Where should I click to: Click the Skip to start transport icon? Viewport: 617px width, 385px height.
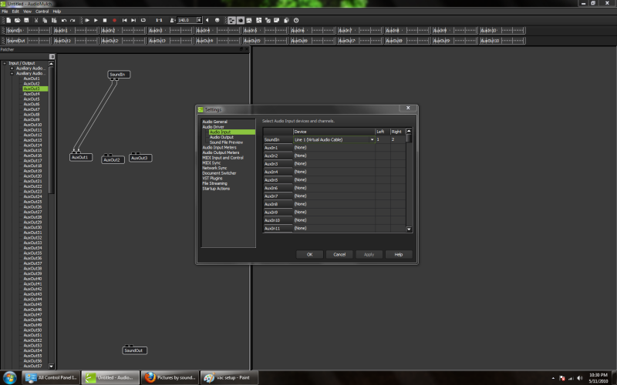[x=125, y=19]
